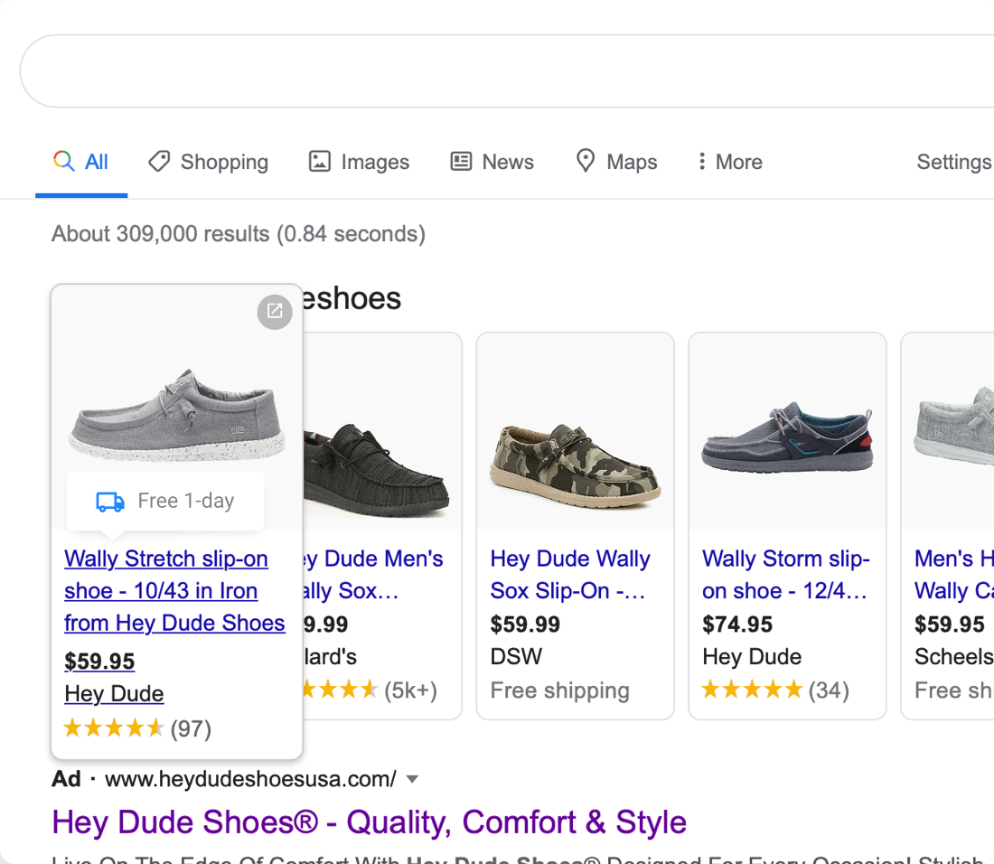The height and width of the screenshot is (864, 994).
Task: Switch to the Images tab
Action: [359, 163]
